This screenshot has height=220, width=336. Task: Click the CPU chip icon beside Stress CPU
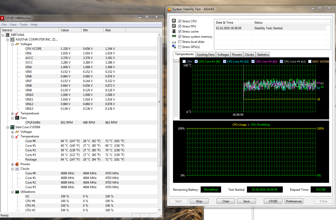(x=174, y=21)
